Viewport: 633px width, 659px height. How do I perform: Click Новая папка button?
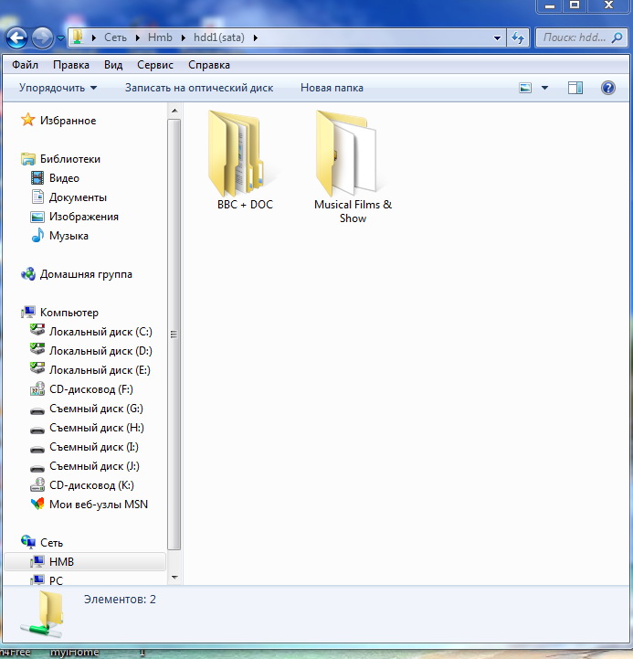[x=332, y=88]
